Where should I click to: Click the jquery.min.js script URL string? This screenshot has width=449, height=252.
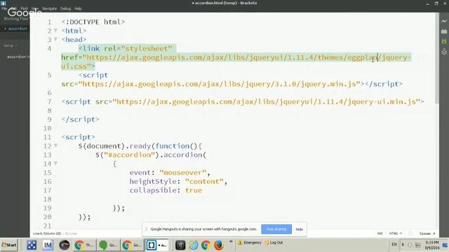click(x=219, y=84)
